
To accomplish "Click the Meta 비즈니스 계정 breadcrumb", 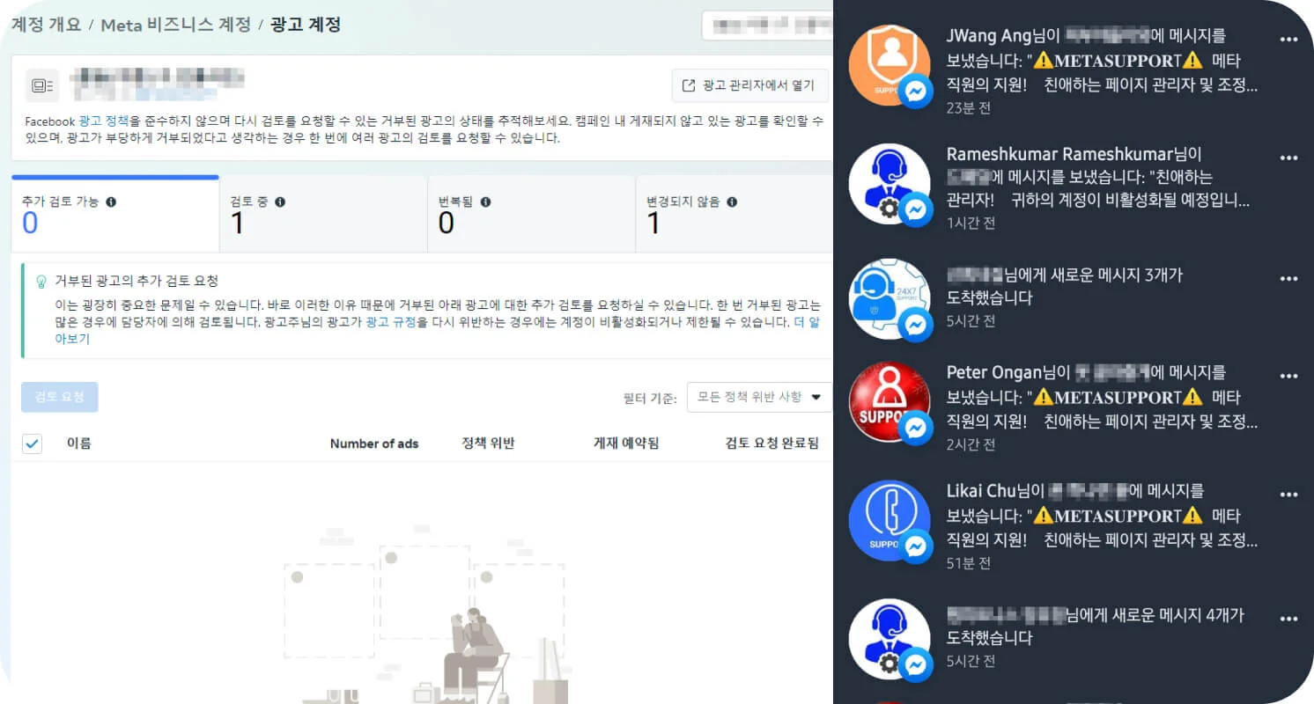I will pyautogui.click(x=176, y=25).
